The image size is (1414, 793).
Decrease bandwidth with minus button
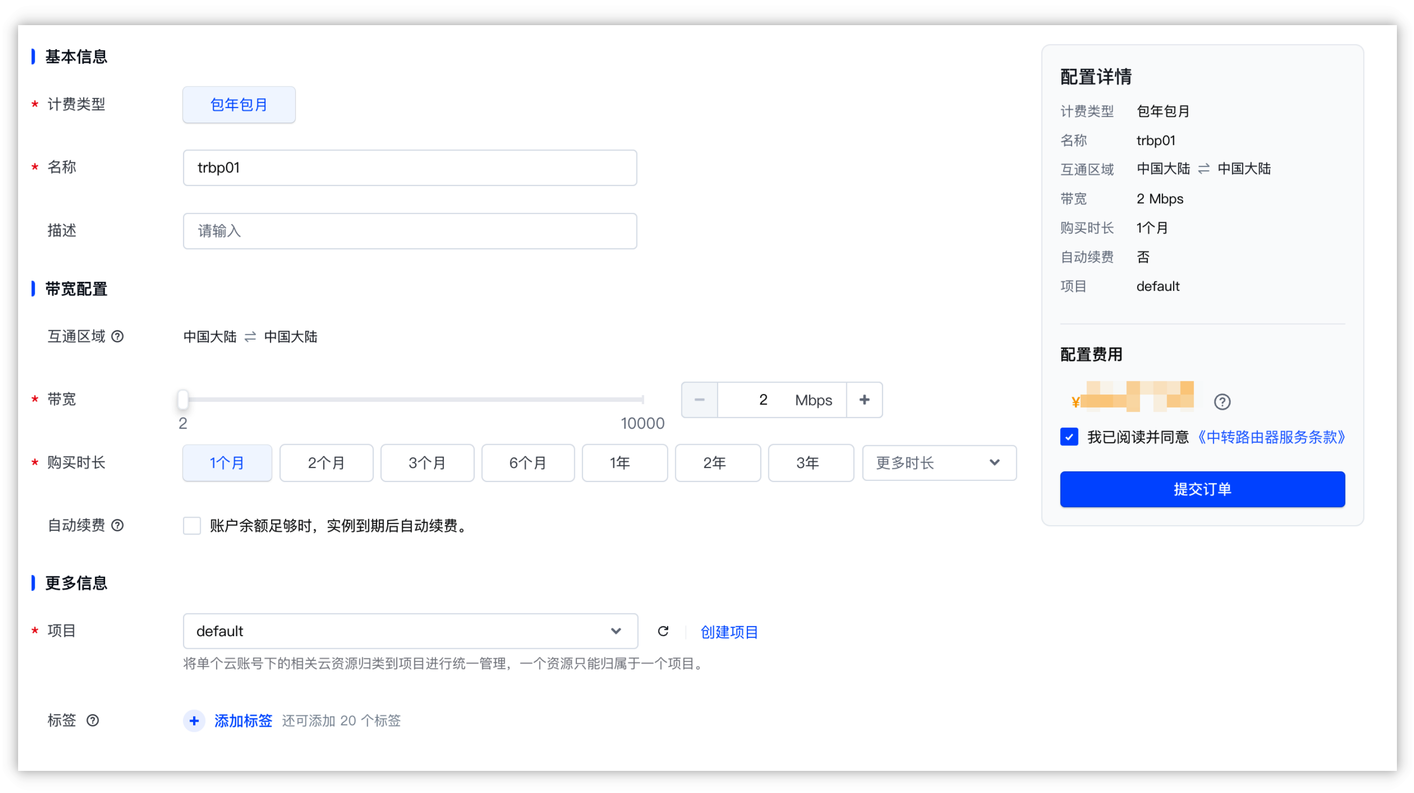[699, 400]
